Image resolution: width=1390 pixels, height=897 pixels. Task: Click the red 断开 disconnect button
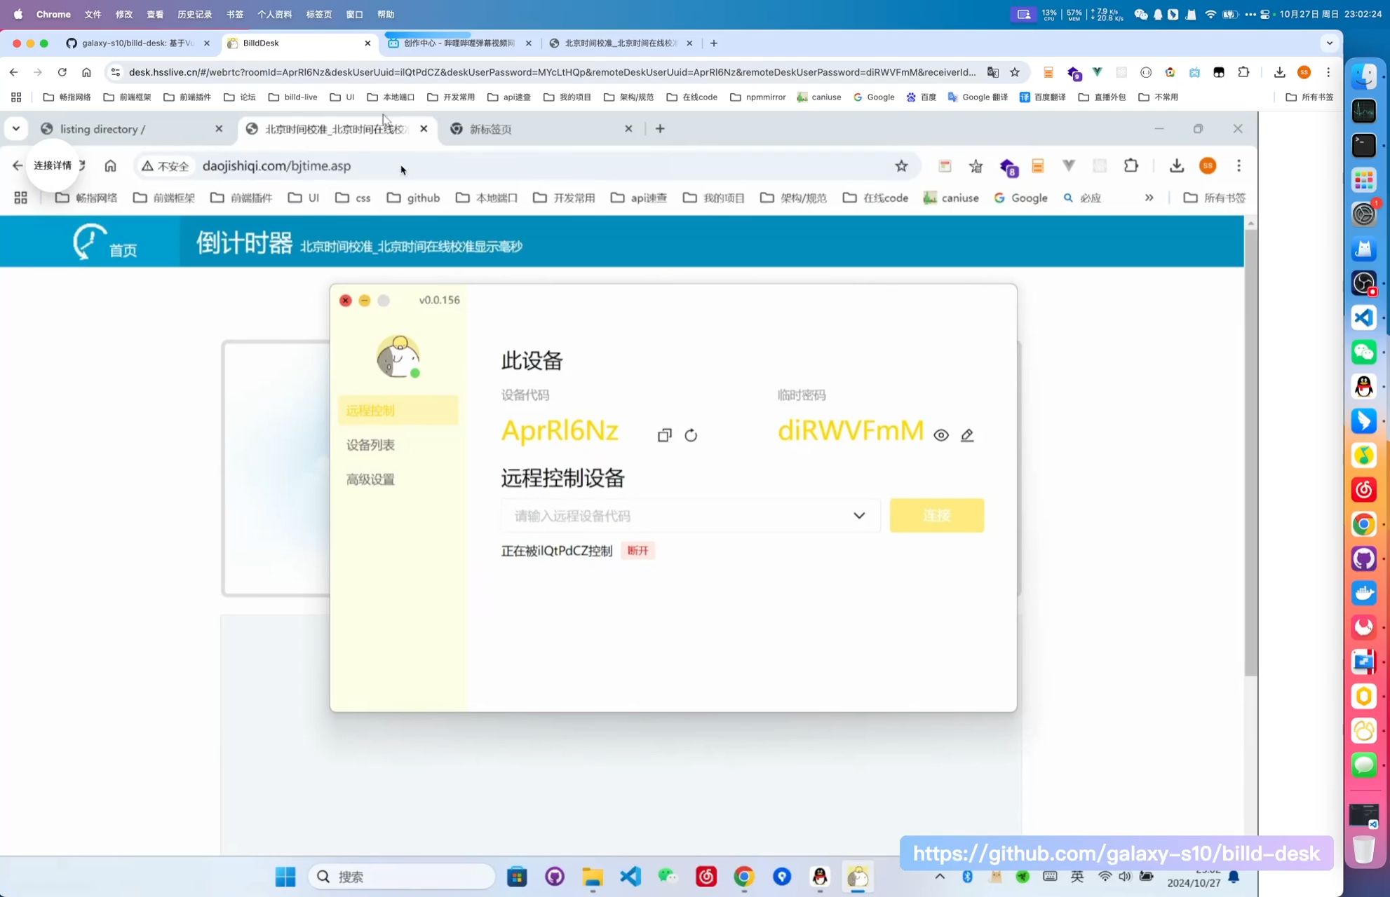(637, 551)
